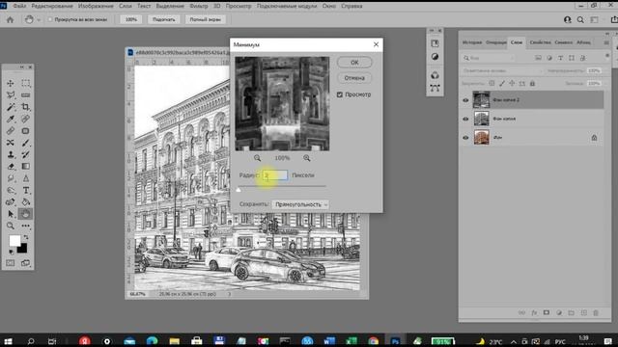
Task: Zoom out the Minimum filter preview
Action: pyautogui.click(x=258, y=158)
